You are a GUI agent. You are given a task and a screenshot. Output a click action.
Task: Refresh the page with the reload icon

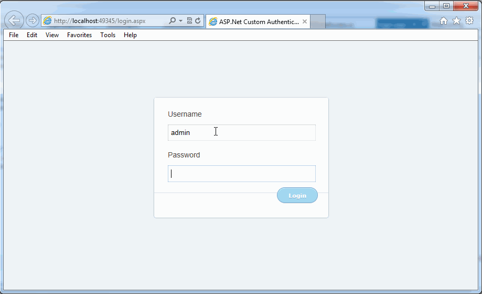(198, 21)
